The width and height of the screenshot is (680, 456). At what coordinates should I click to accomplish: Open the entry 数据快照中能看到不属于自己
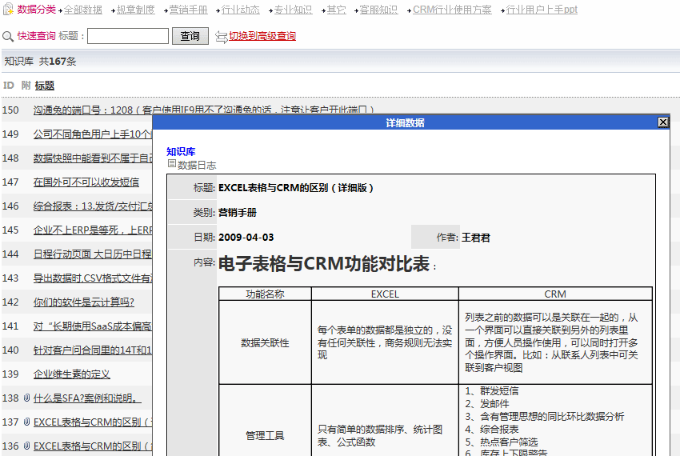point(92,158)
